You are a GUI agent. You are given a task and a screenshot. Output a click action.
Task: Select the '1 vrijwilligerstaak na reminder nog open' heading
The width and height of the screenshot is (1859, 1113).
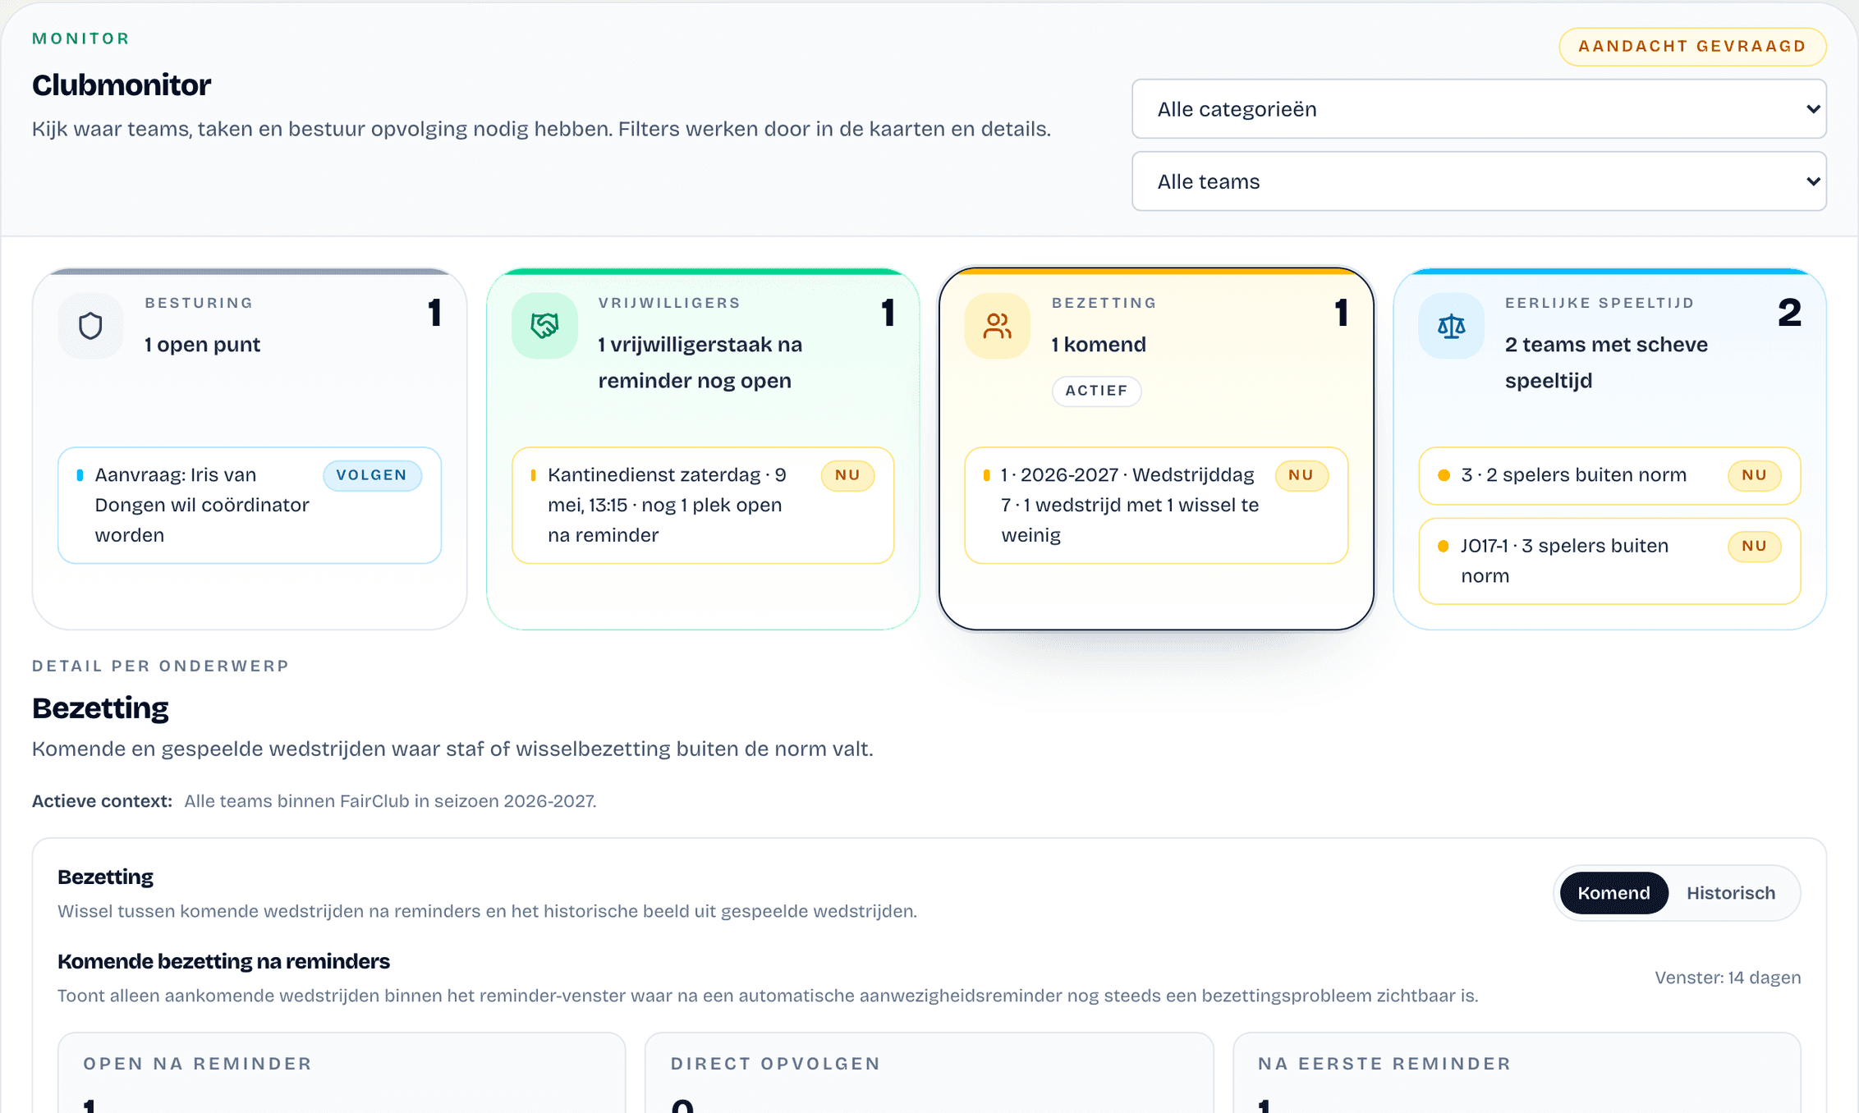[700, 363]
